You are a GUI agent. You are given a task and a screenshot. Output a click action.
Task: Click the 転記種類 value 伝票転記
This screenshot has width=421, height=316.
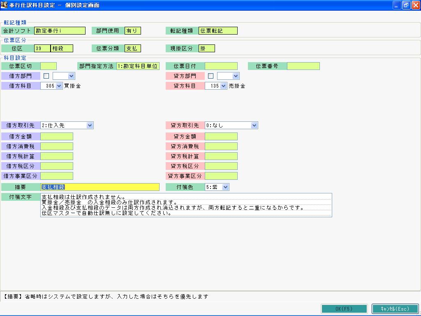pos(218,30)
